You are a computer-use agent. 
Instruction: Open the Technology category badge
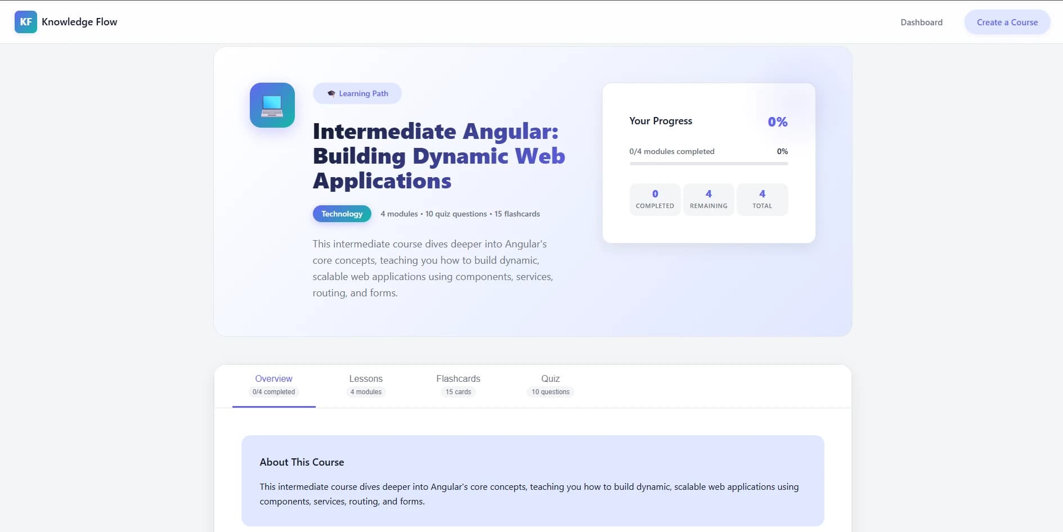pyautogui.click(x=342, y=214)
